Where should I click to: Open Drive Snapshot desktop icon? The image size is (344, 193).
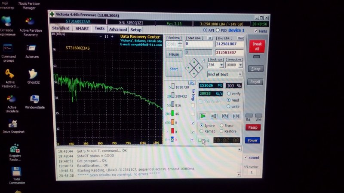[x=12, y=126]
